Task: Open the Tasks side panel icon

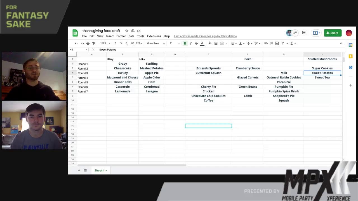Action: [x=350, y=68]
